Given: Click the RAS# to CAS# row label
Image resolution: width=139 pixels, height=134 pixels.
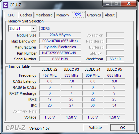Looking at the screenshot, I should point(25,87).
